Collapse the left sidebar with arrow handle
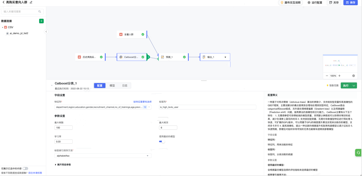This screenshot has width=362, height=176. click(x=46, y=31)
